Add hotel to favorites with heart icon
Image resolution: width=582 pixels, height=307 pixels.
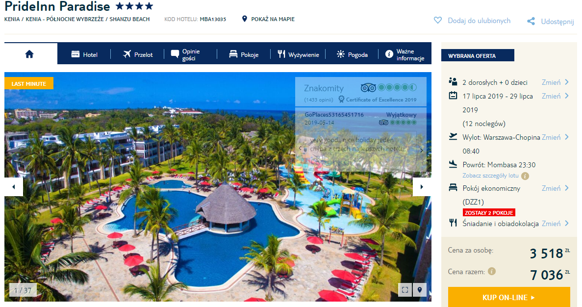point(438,21)
